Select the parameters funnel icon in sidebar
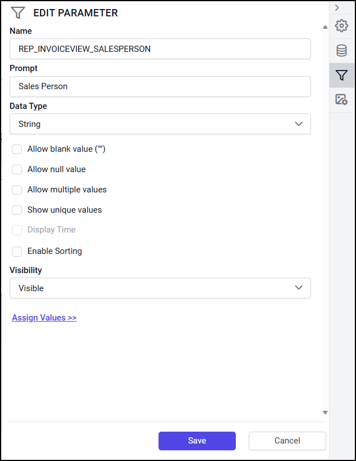This screenshot has width=356, height=461. (x=341, y=75)
